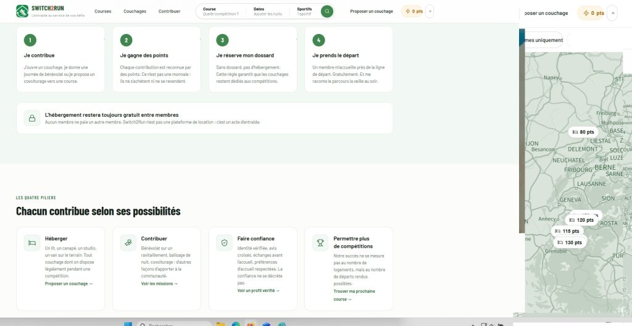Select the 115 pts map marker
The width and height of the screenshot is (632, 326).
[x=567, y=231]
